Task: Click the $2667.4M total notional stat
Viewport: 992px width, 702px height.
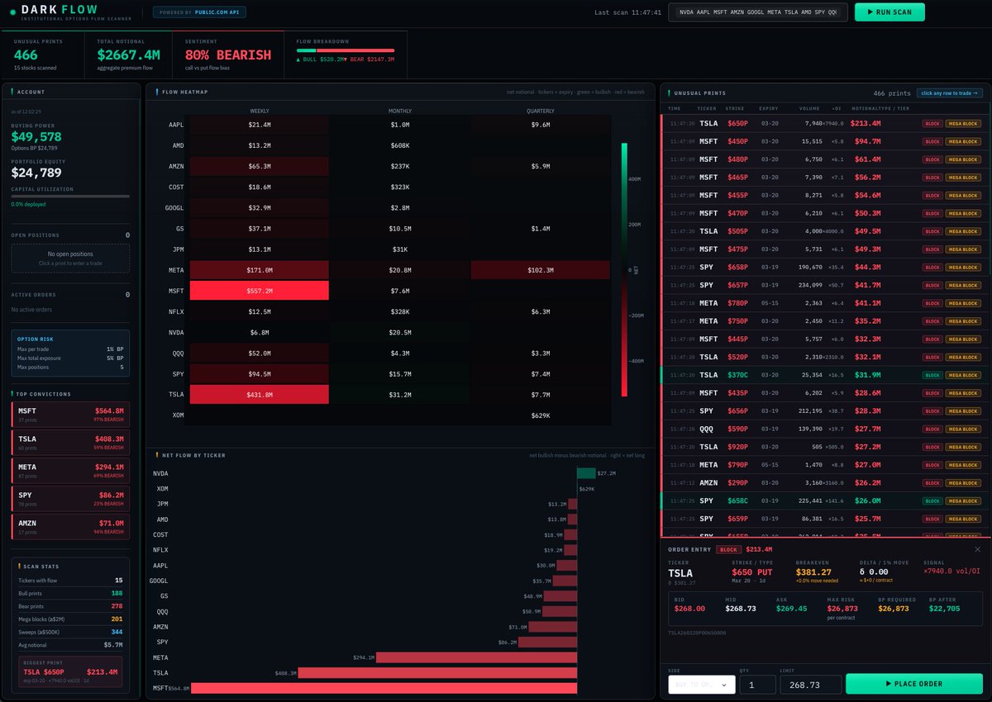Action: click(128, 55)
